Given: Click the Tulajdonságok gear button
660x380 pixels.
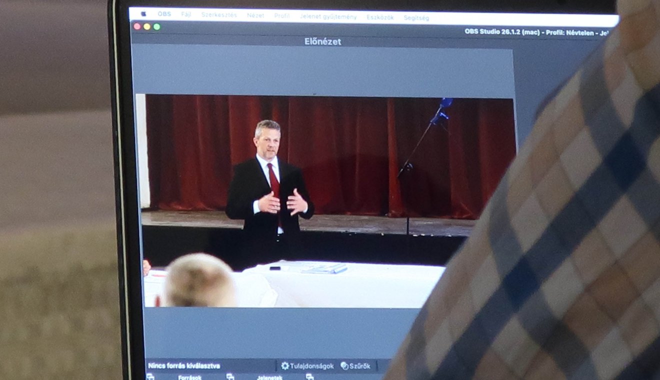Looking at the screenshot, I should point(307,366).
